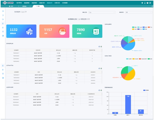Click the mobile device icon in header
This screenshot has height=120, width=154.
pos(145,3)
